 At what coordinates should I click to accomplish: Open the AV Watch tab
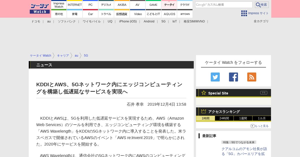[138, 4]
